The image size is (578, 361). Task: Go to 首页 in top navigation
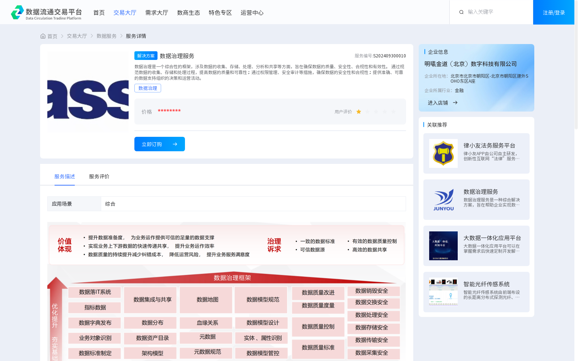click(99, 13)
